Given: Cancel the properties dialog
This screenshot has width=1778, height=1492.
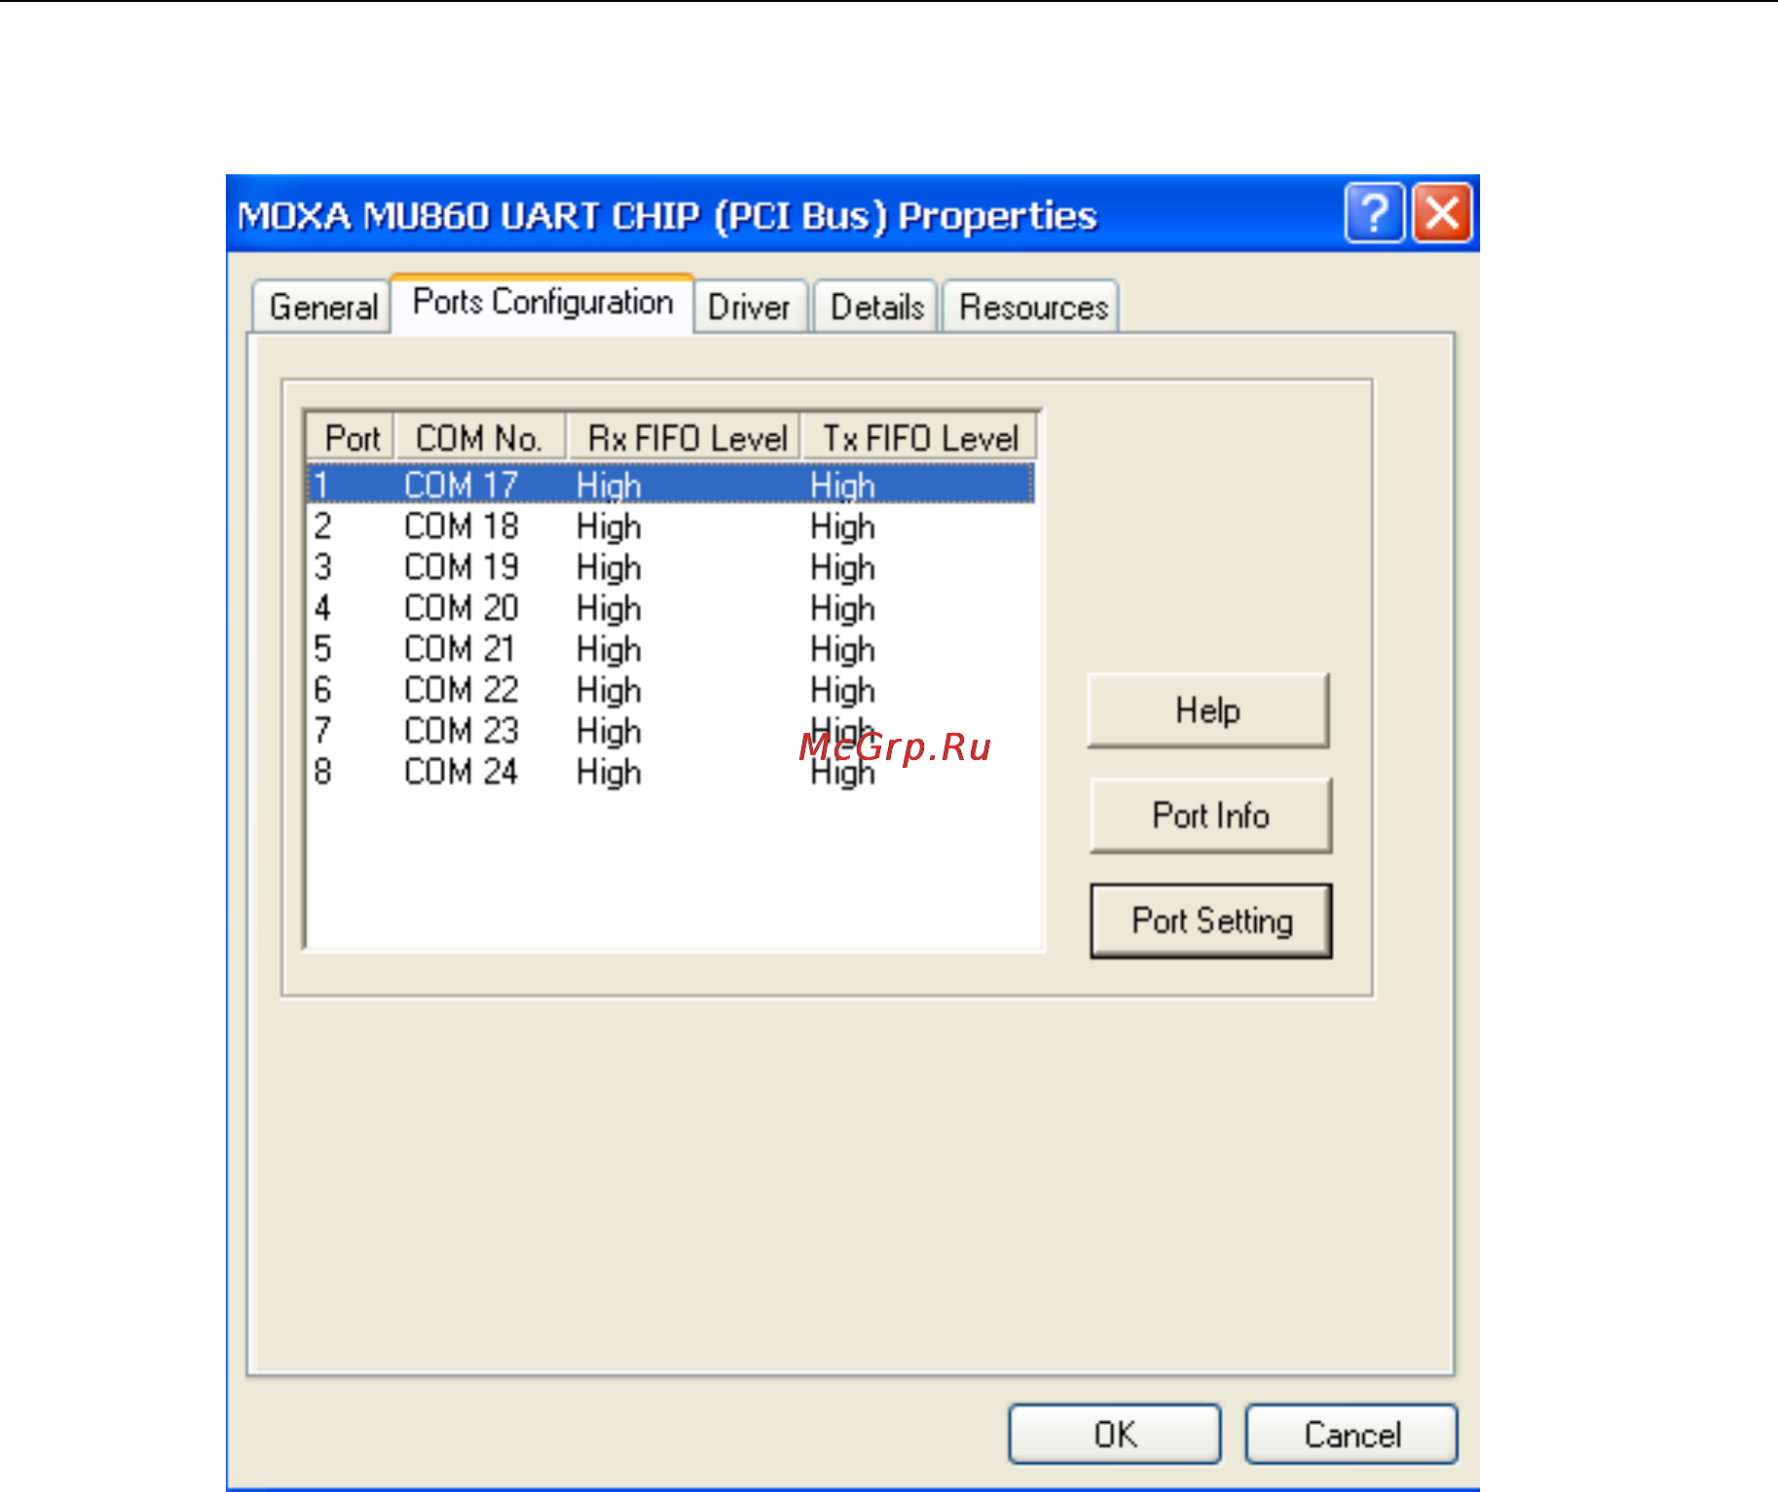Looking at the screenshot, I should coord(1352,1434).
